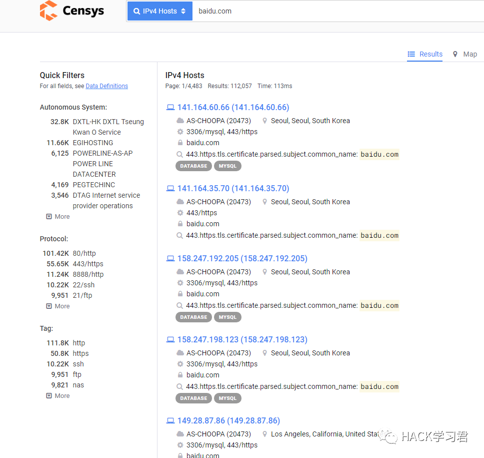Open the IPv4 Hosts search type dropdown
484x458 pixels.
pyautogui.click(x=159, y=11)
